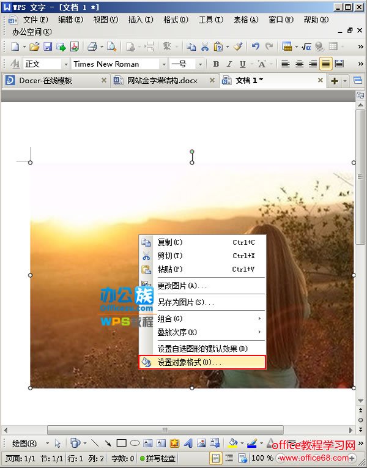
Task: Click the Paste clipboard icon in the toolbar
Action: [x=218, y=46]
